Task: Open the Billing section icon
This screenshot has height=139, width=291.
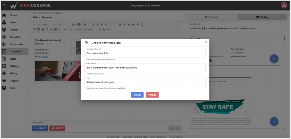Action: point(4,73)
